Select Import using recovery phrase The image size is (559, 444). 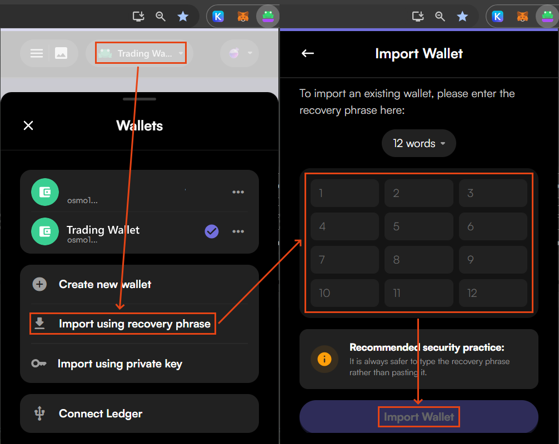coord(134,324)
